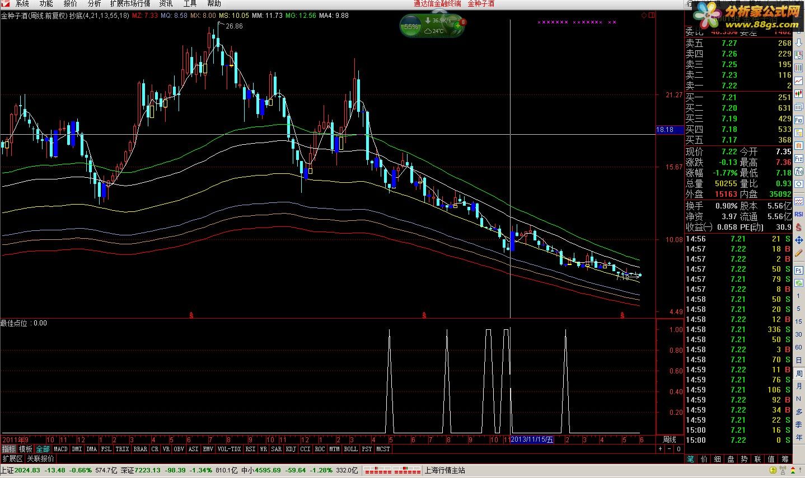Switch indicator to MCST

(383, 449)
